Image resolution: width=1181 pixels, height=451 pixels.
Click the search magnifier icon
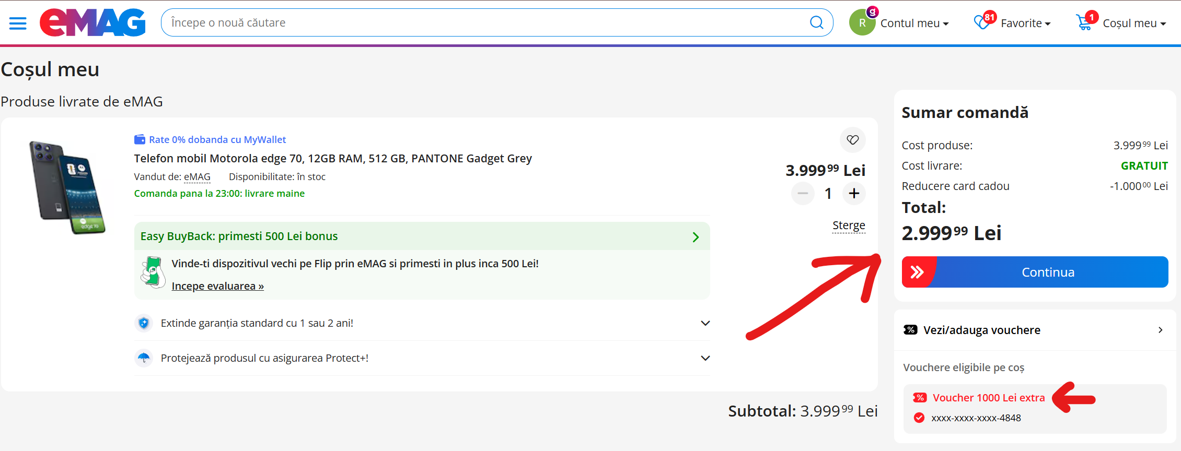[816, 22]
